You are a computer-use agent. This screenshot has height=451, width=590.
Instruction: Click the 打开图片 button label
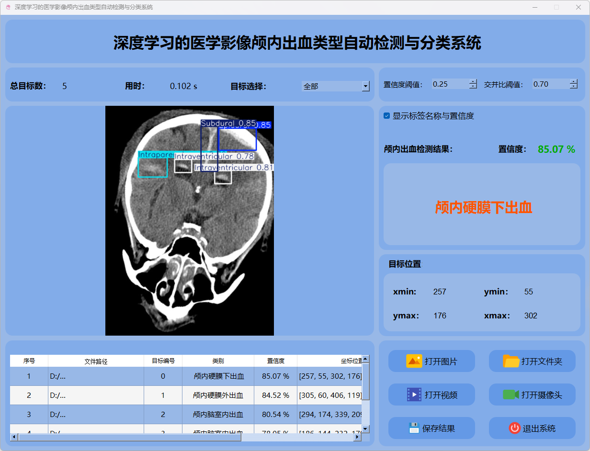click(441, 361)
